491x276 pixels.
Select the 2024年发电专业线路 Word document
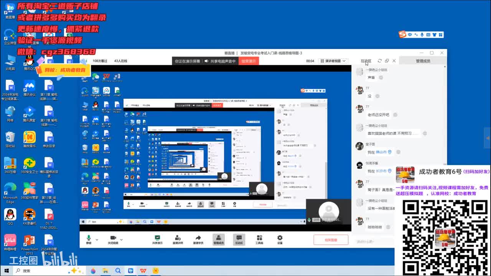(x=10, y=90)
